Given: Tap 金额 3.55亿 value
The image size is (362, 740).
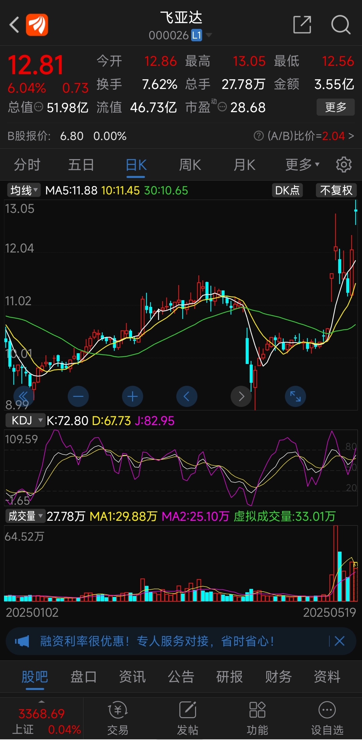Looking at the screenshot, I should tap(334, 84).
